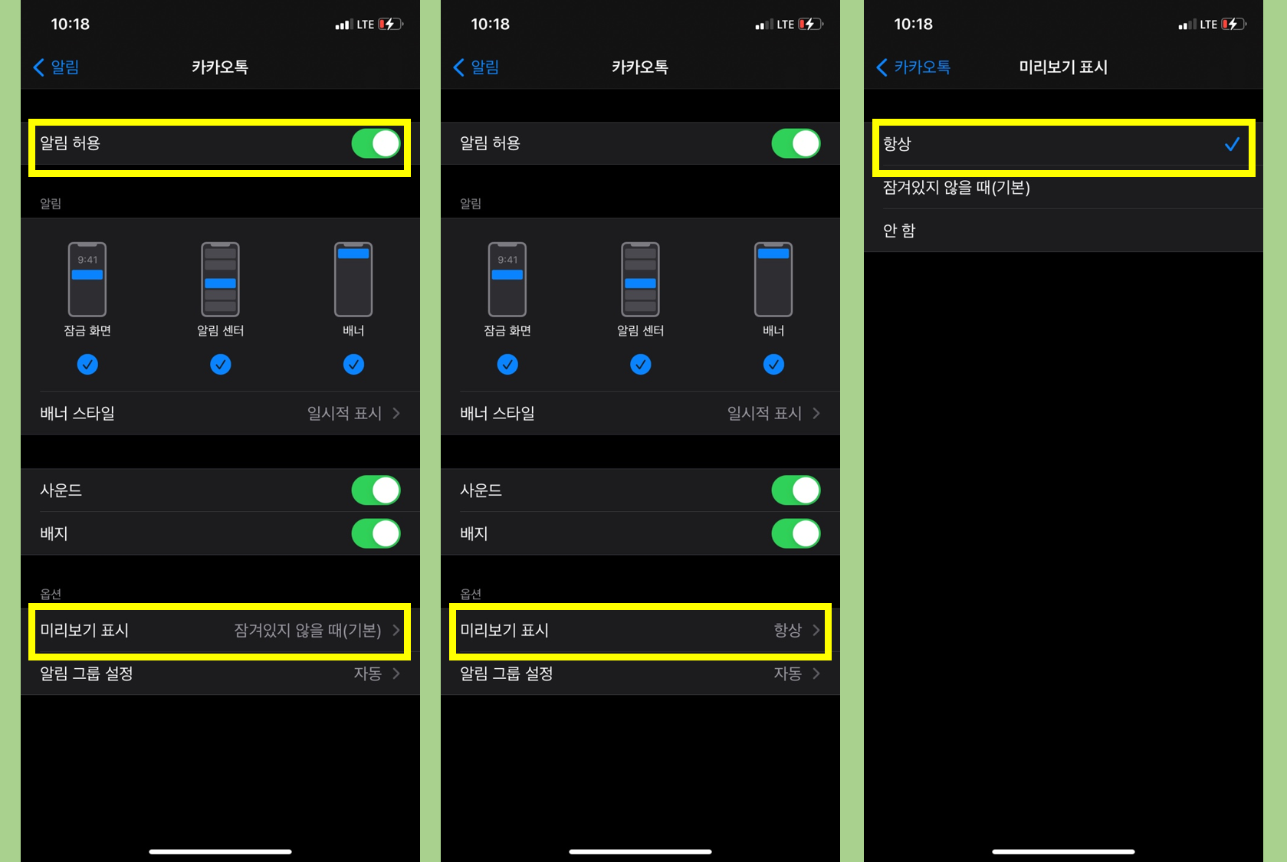Image resolution: width=1287 pixels, height=862 pixels.
Task: Toggle 사운드 switch in left screen
Action: [x=376, y=490]
